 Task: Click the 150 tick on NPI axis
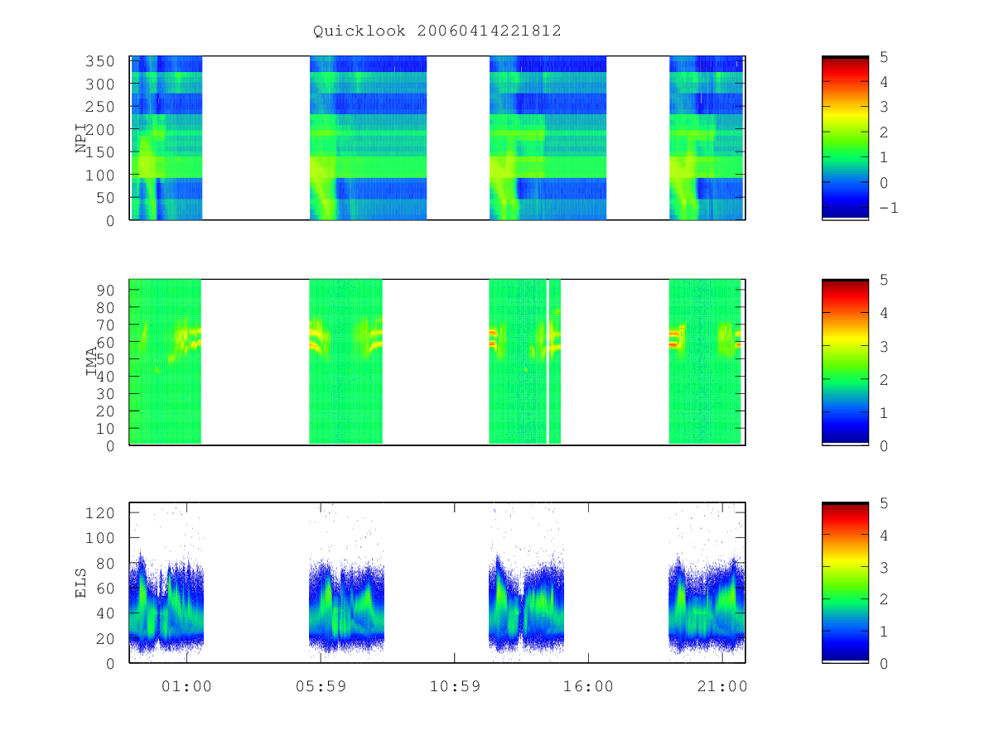tap(102, 152)
